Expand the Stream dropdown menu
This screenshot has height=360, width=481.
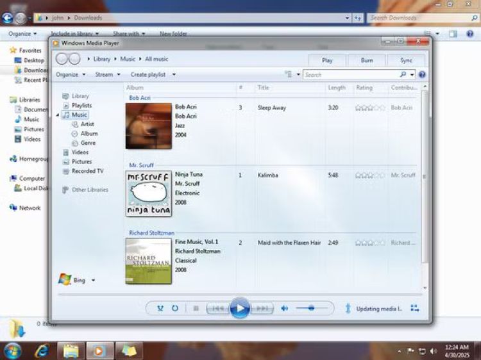click(108, 74)
